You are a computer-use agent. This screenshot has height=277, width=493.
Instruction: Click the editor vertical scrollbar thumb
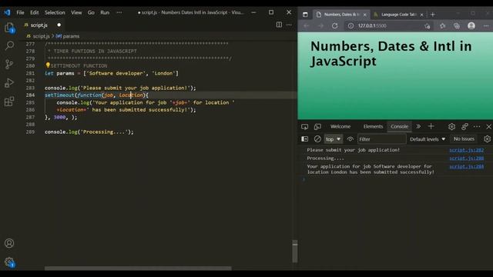pyautogui.click(x=294, y=252)
